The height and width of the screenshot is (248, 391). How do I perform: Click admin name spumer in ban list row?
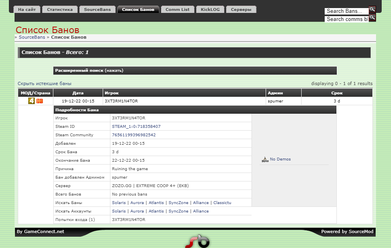click(275, 101)
